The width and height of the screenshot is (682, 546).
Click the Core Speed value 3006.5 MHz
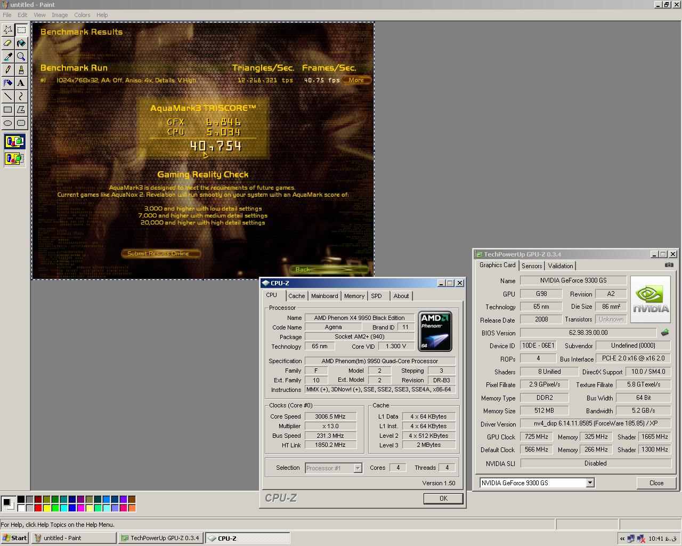(330, 417)
